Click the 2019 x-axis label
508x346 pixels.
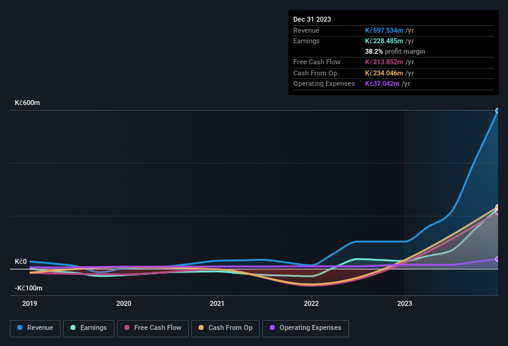point(30,303)
